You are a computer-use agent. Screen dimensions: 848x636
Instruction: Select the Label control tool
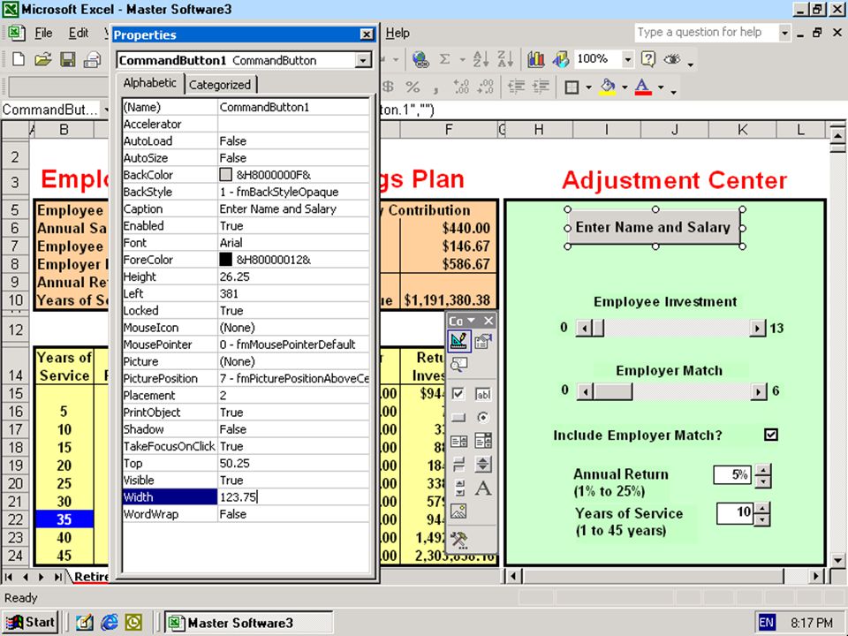(483, 488)
